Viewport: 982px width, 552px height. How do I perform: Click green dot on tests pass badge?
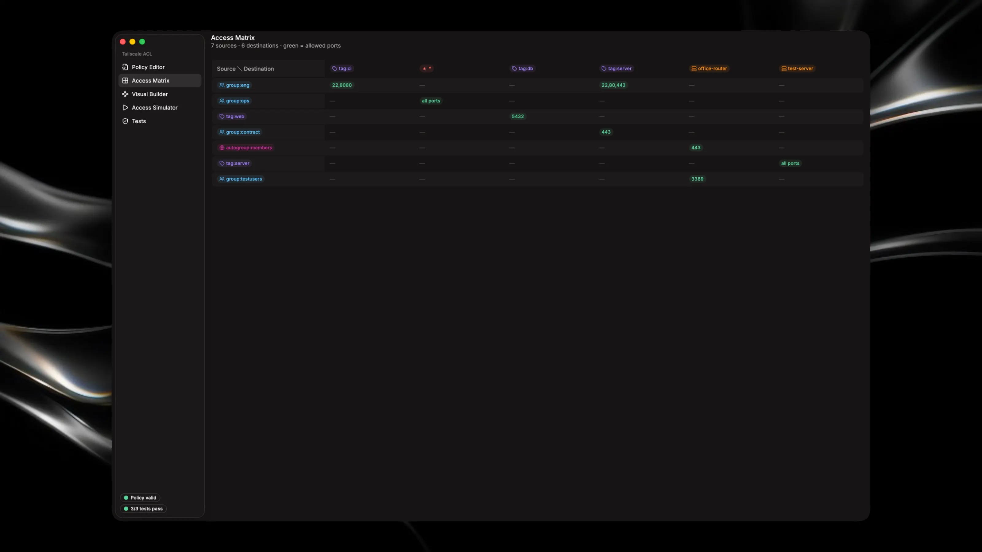pyautogui.click(x=126, y=508)
